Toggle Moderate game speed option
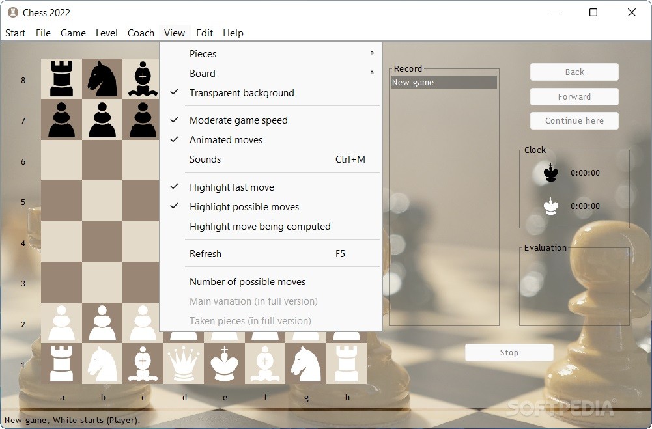 (271, 120)
